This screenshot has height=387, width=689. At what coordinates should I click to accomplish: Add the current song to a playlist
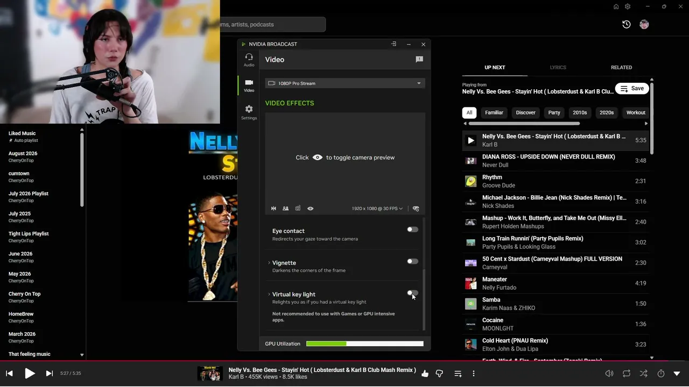(458, 374)
